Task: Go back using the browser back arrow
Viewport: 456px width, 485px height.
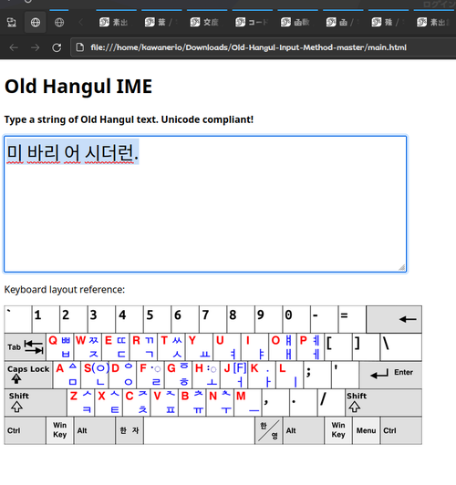Action: 14,47
